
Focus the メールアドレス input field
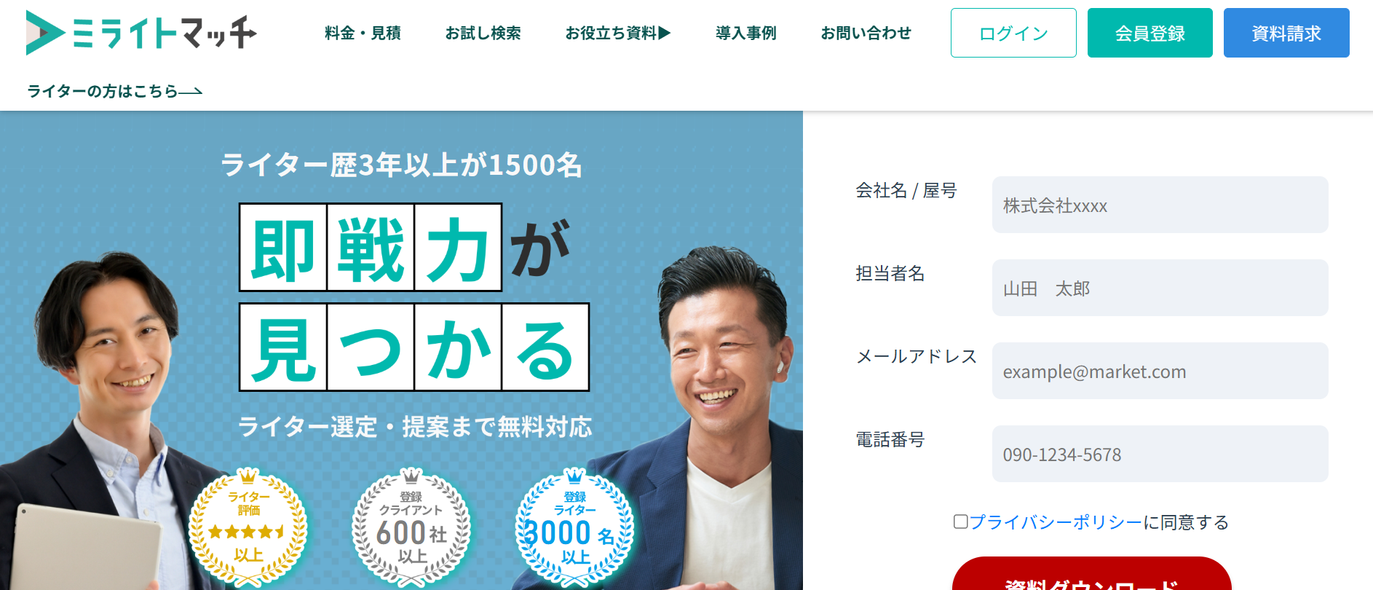click(x=1160, y=371)
